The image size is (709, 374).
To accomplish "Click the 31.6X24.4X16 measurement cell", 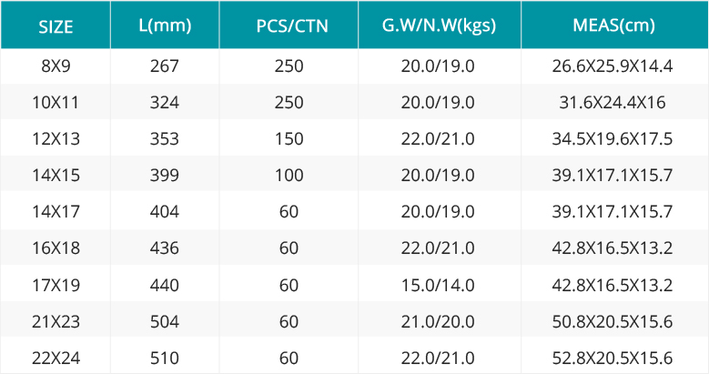I will 613,102.
